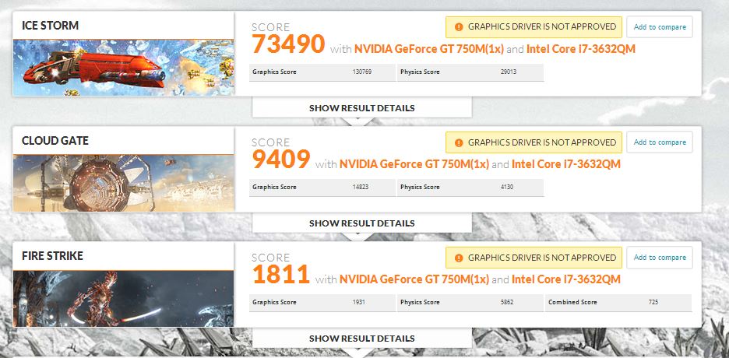Click warning icon in Fire Strike driver notice

coord(458,258)
